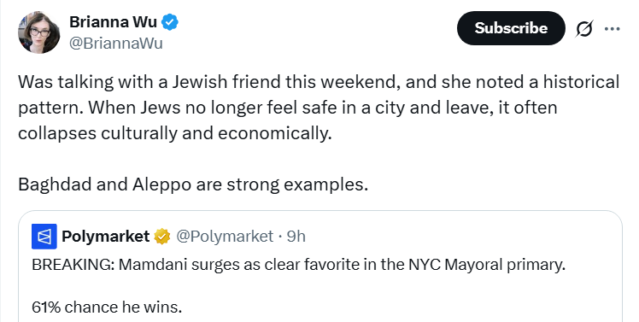Open the three-dot more options menu
The height and width of the screenshot is (322, 639).
[x=613, y=28]
